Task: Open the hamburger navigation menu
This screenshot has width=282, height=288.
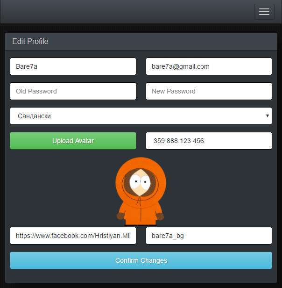Action: click(x=264, y=12)
